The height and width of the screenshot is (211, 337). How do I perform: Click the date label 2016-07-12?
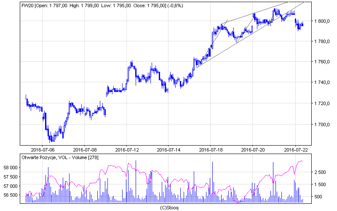coord(127,150)
